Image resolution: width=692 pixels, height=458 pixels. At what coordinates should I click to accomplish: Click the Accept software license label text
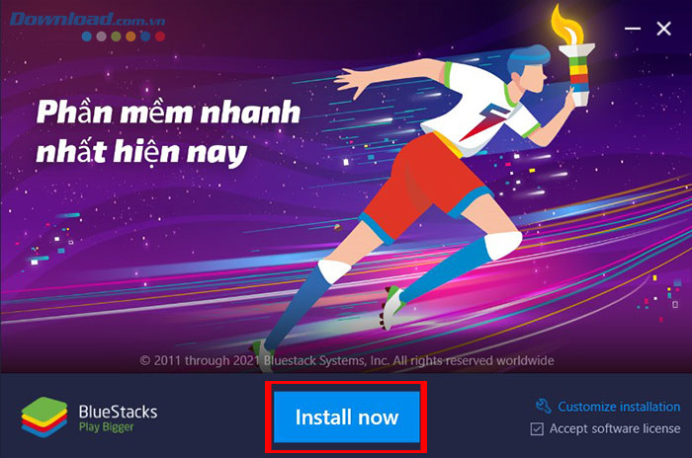(x=615, y=428)
